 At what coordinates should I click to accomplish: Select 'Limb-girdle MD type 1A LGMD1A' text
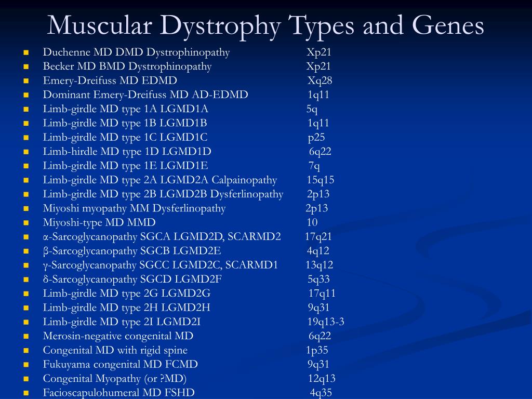(x=126, y=109)
